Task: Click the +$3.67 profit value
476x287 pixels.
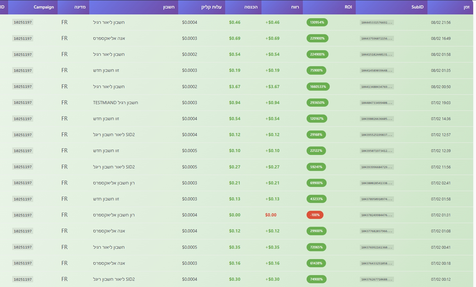Action: click(x=272, y=87)
